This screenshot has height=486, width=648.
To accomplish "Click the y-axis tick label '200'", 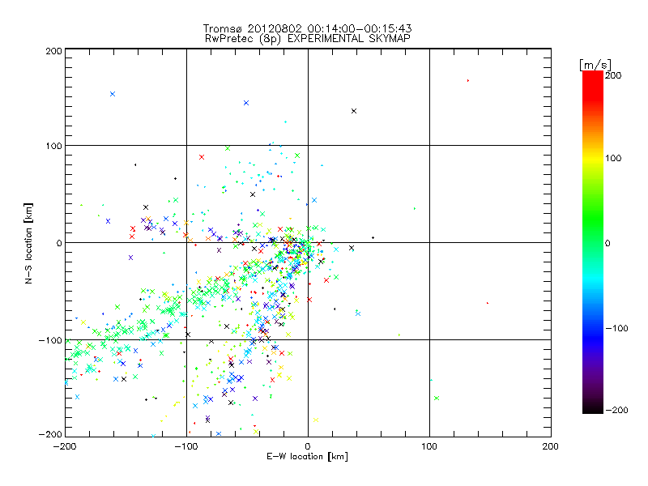I will pyautogui.click(x=53, y=51).
